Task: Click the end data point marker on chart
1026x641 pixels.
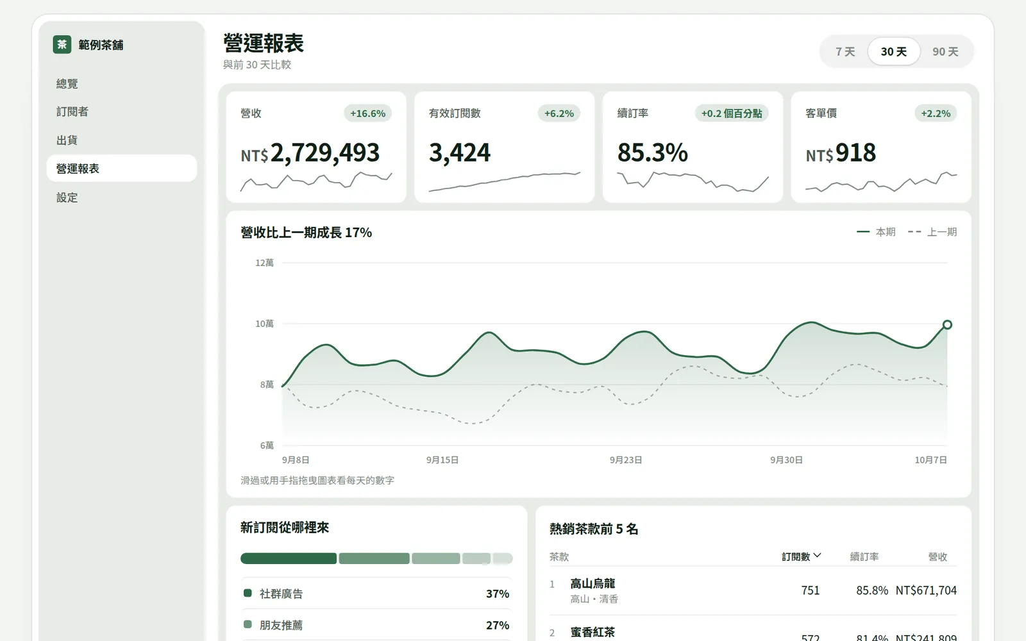Action: 947,324
